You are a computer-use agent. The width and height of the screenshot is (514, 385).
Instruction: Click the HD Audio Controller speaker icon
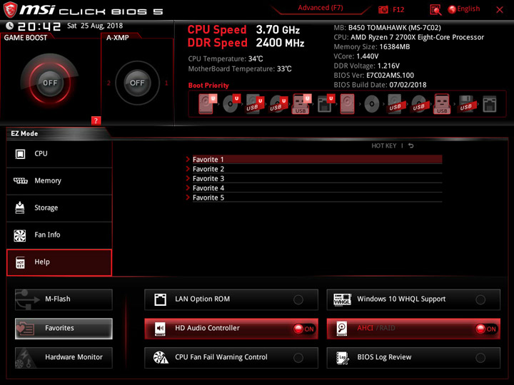161,329
